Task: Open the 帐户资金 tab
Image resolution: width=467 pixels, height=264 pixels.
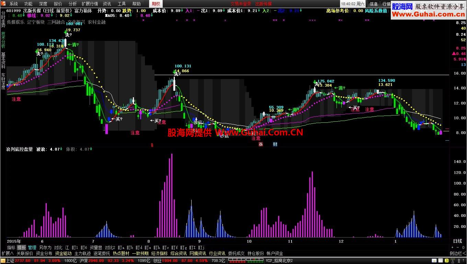Action: pos(275,253)
